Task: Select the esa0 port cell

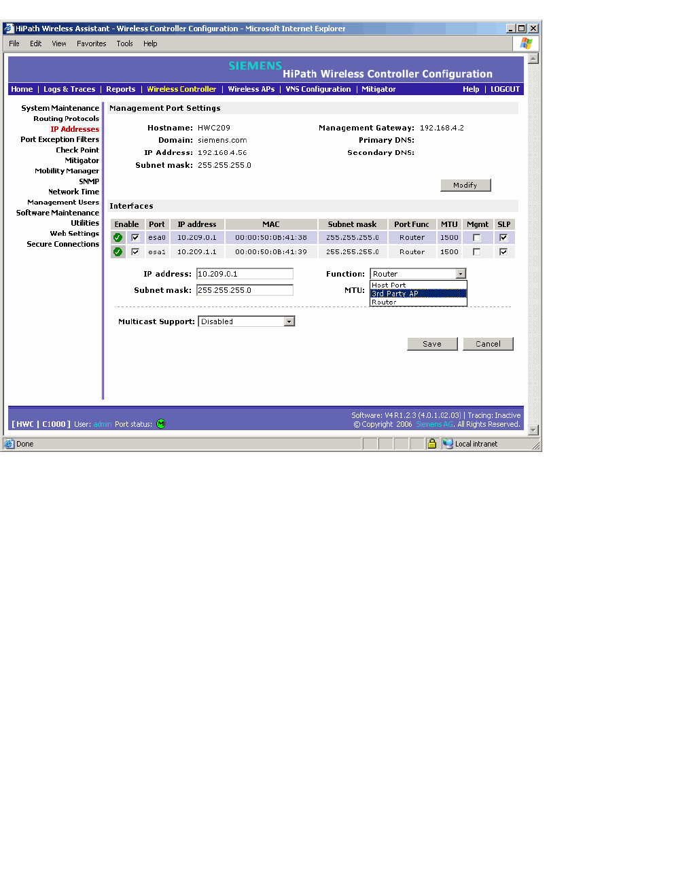Action: pyautogui.click(x=157, y=238)
